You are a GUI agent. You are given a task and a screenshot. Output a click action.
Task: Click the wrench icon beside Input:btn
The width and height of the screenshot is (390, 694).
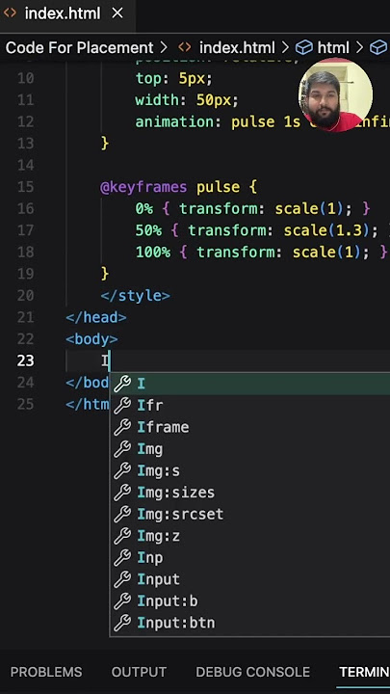pyautogui.click(x=122, y=623)
